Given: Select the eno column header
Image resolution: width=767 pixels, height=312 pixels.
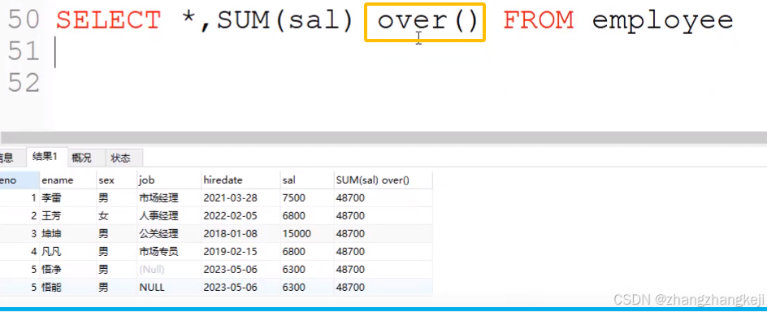Looking at the screenshot, I should pos(19,180).
